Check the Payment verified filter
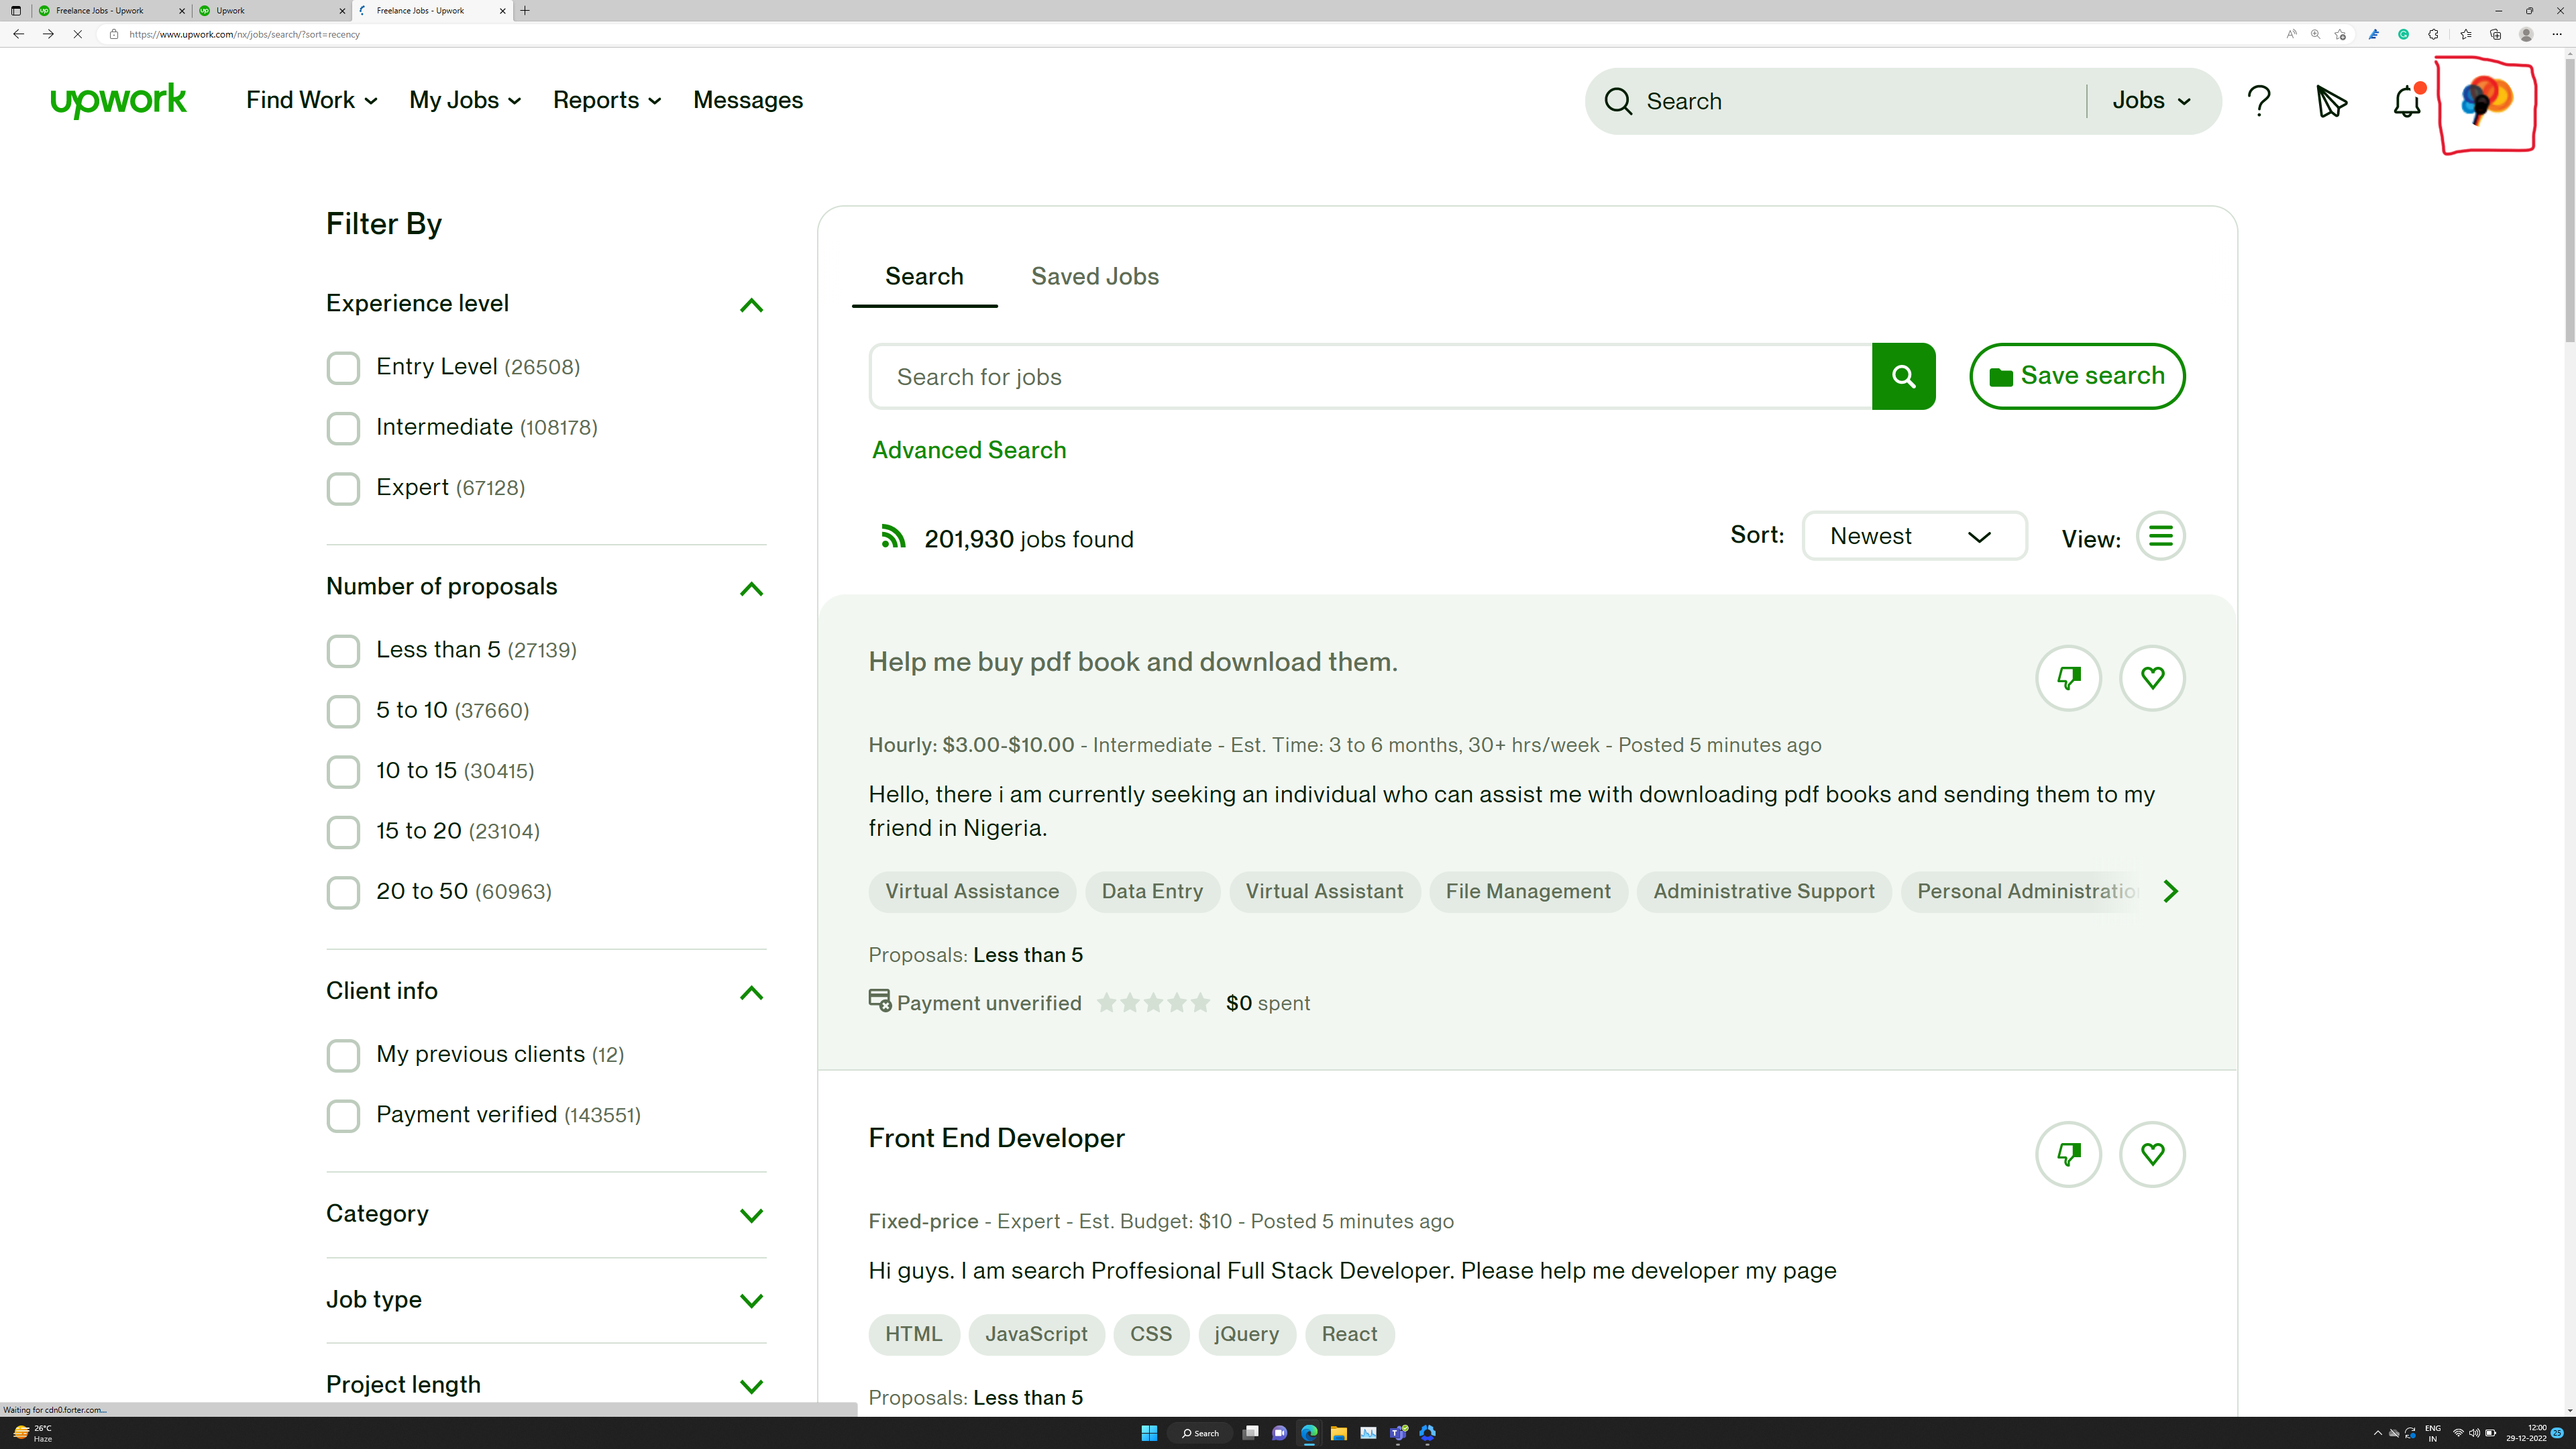The width and height of the screenshot is (2576, 1449). [x=343, y=1116]
